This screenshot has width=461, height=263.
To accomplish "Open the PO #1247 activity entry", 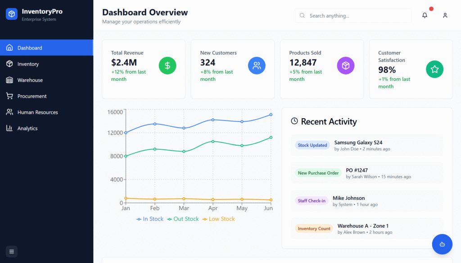I will 357,171.
